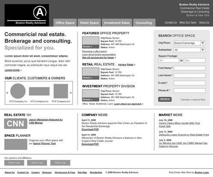The image size is (213, 177).
Task: Click the Last Name input field
Action: point(189,75)
